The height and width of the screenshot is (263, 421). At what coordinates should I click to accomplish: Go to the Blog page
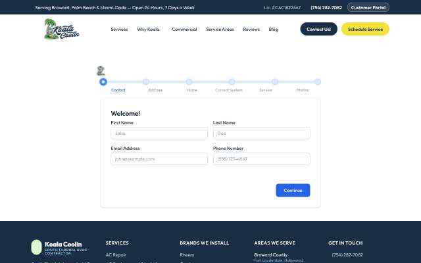274,29
